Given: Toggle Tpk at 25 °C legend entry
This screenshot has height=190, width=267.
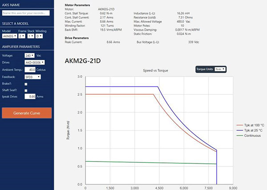Looking at the screenshot, I should pos(250,130).
